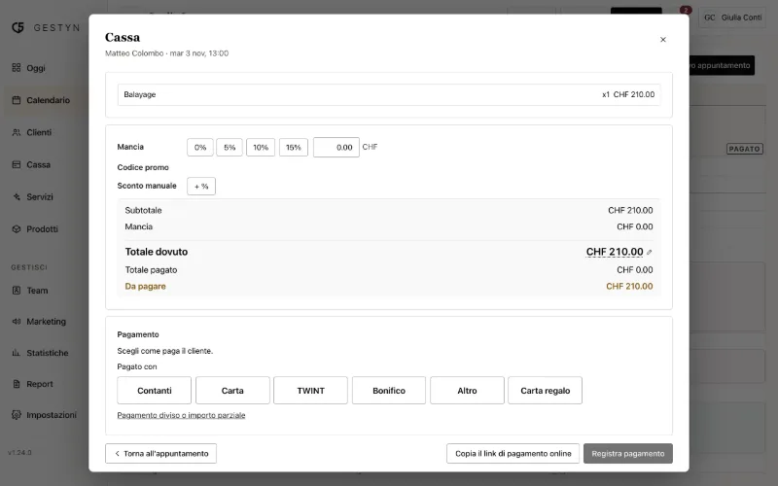Viewport: 778px width, 486px height.
Task: Open Oggi in the sidebar menu
Action: point(36,68)
